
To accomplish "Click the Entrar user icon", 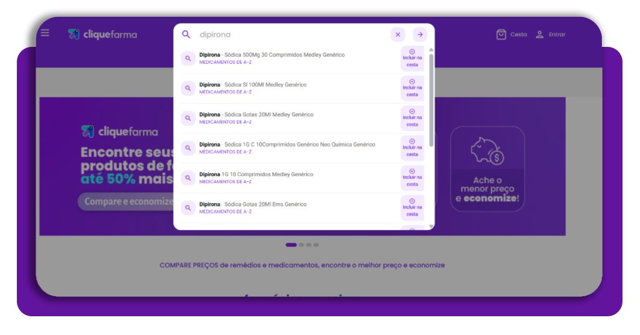I will pyautogui.click(x=540, y=34).
